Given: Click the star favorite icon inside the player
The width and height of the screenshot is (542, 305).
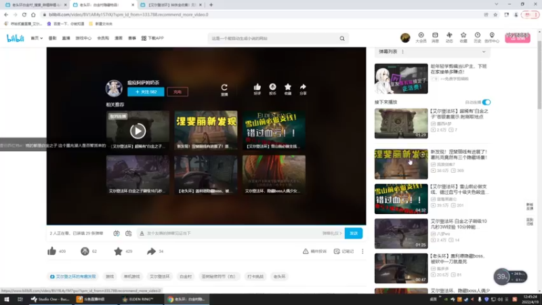Looking at the screenshot, I should coord(287,89).
